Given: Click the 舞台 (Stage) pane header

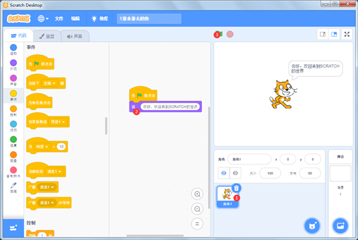Looking at the screenshot, I should point(341,157).
